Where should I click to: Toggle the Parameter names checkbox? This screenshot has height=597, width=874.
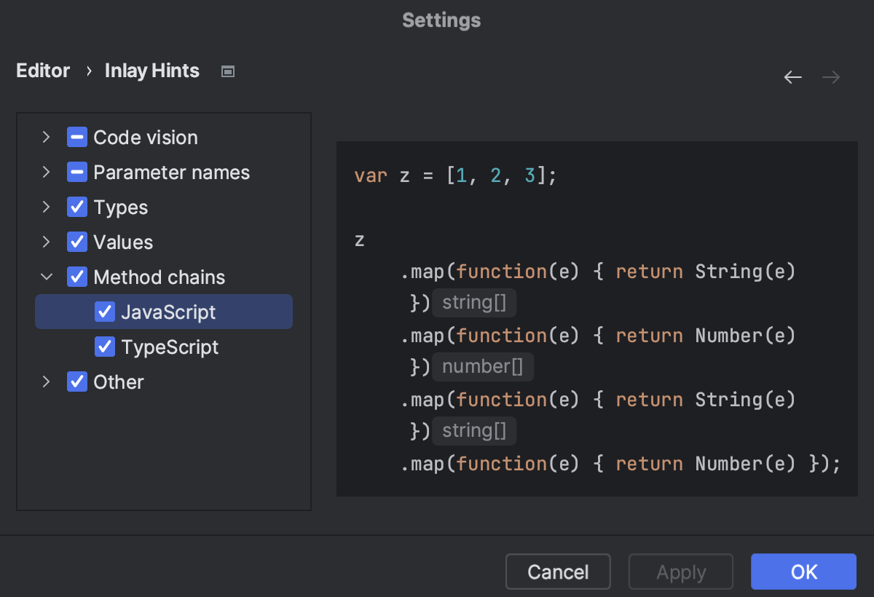[76, 172]
